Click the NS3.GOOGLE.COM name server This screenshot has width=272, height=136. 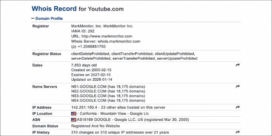89,96
